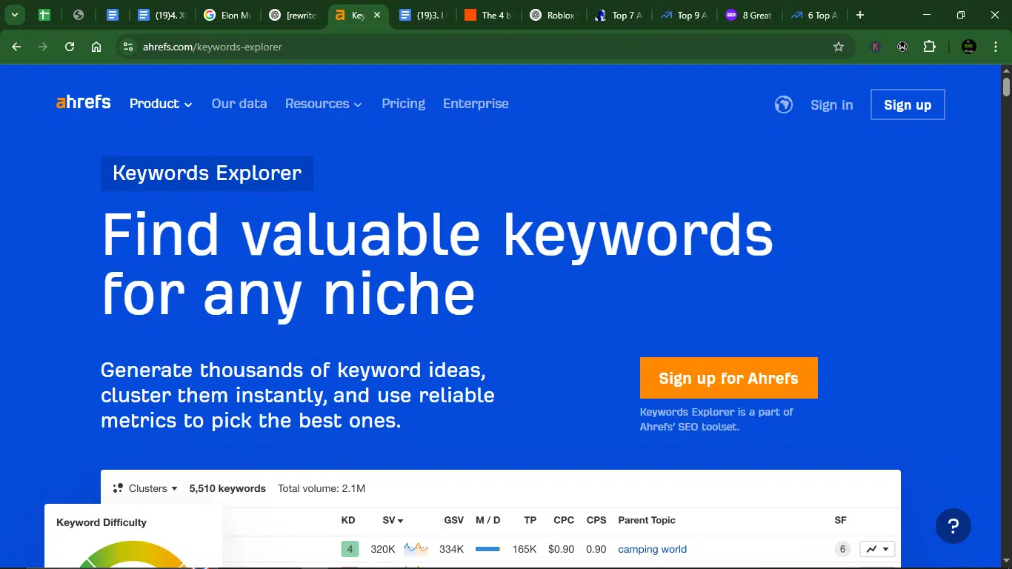Click the CPC column header
Screen dimensions: 1012x569
(x=564, y=520)
